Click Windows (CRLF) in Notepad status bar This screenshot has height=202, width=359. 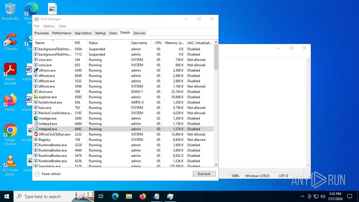(x=257, y=176)
